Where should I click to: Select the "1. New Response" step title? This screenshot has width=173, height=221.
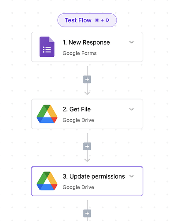tap(86, 42)
